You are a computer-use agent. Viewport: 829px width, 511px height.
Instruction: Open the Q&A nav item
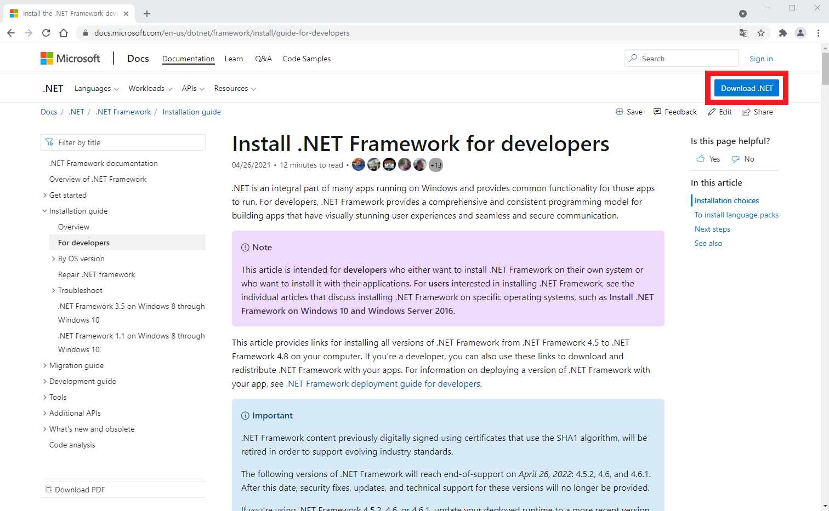click(263, 59)
